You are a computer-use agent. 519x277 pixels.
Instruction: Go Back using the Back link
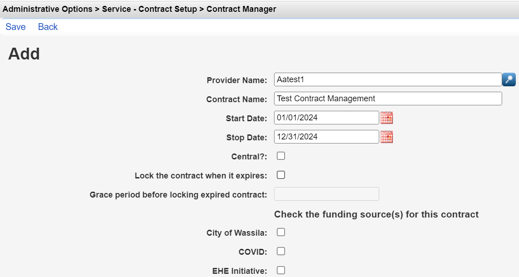(48, 27)
